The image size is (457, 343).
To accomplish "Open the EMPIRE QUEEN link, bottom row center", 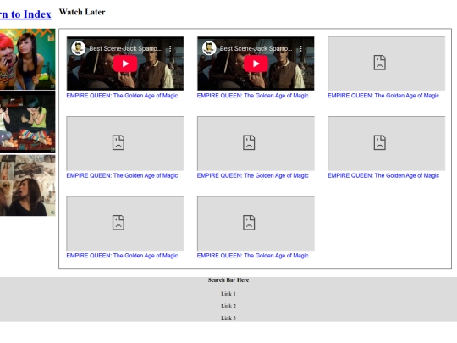I will click(253, 256).
